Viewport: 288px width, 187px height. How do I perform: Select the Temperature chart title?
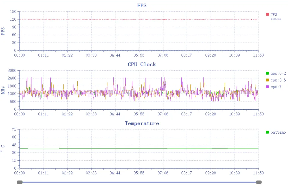[x=142, y=123]
